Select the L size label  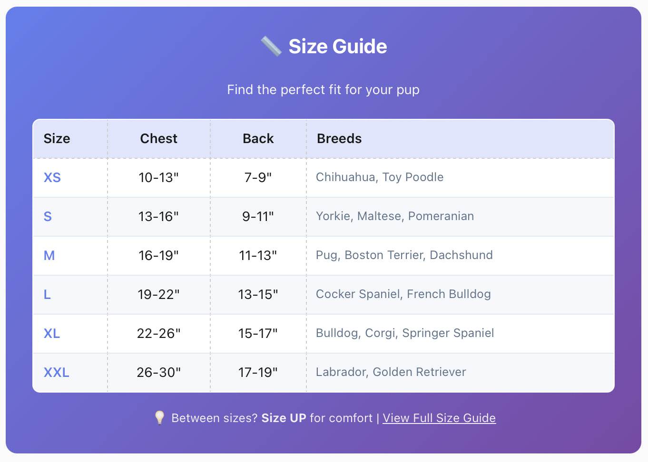pyautogui.click(x=47, y=294)
